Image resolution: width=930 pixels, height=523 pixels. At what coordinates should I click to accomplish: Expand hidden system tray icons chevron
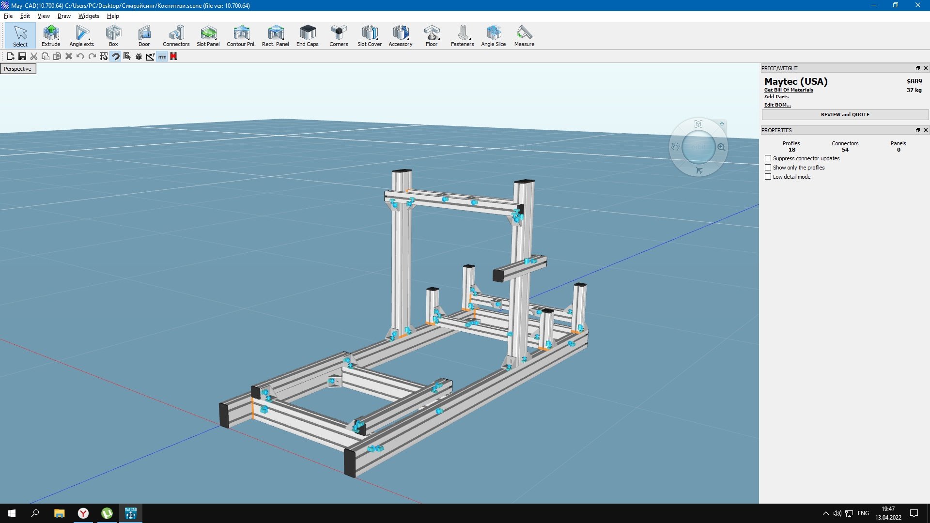click(825, 513)
